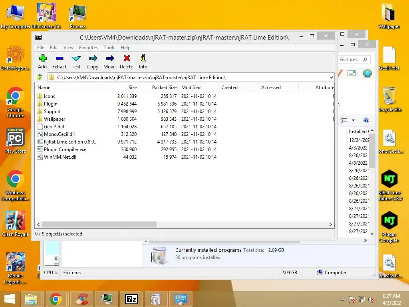The width and height of the screenshot is (409, 307).
Task: Open the View menu
Action: click(68, 48)
